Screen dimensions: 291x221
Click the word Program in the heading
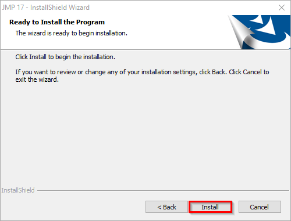click(x=90, y=23)
